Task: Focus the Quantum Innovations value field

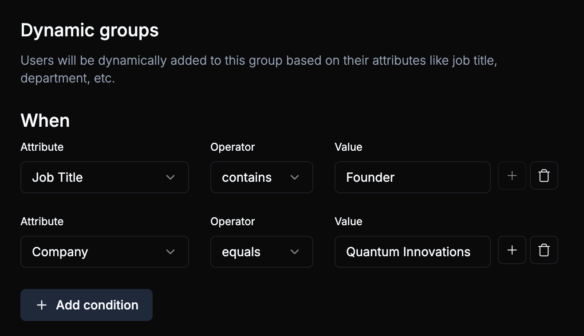Action: (412, 252)
